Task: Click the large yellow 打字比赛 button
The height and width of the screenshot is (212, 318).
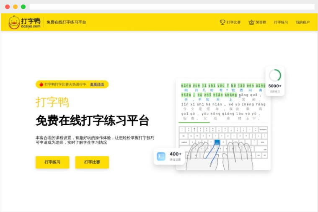Action: 92,162
